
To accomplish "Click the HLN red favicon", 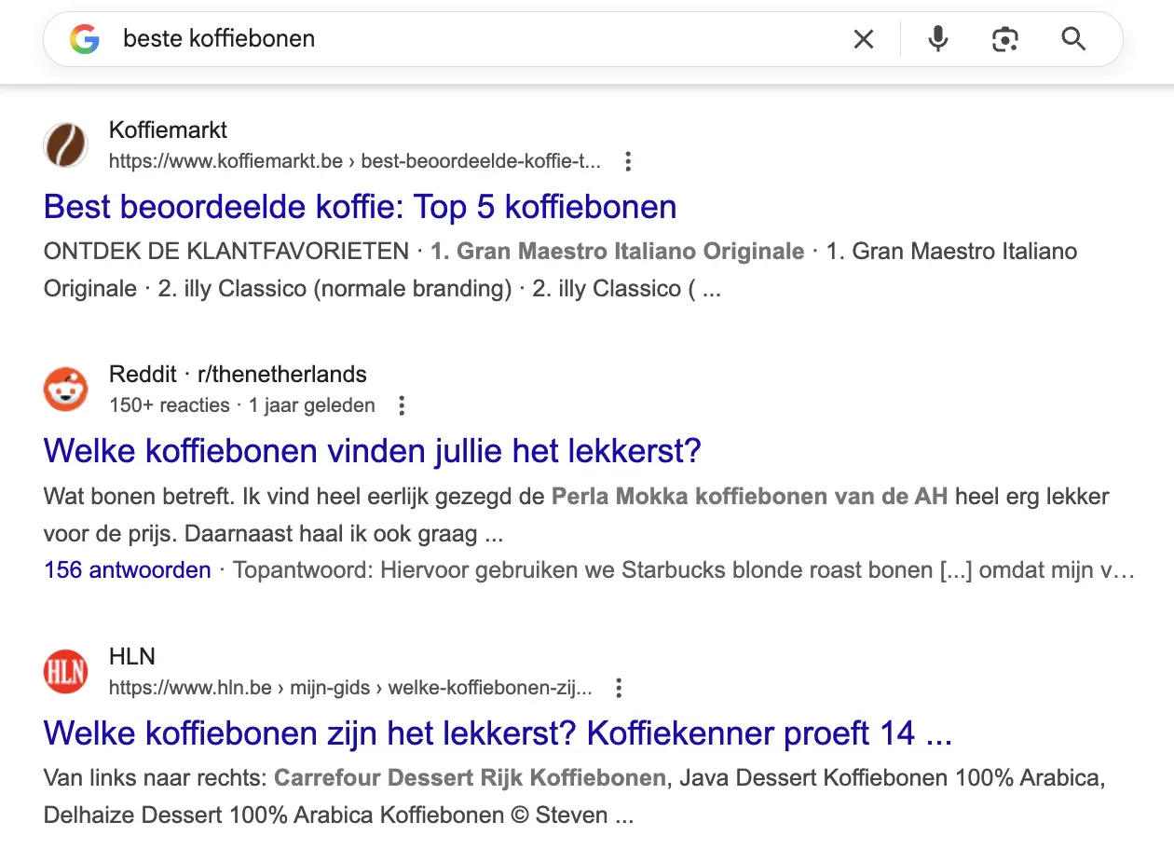I will coord(66,671).
